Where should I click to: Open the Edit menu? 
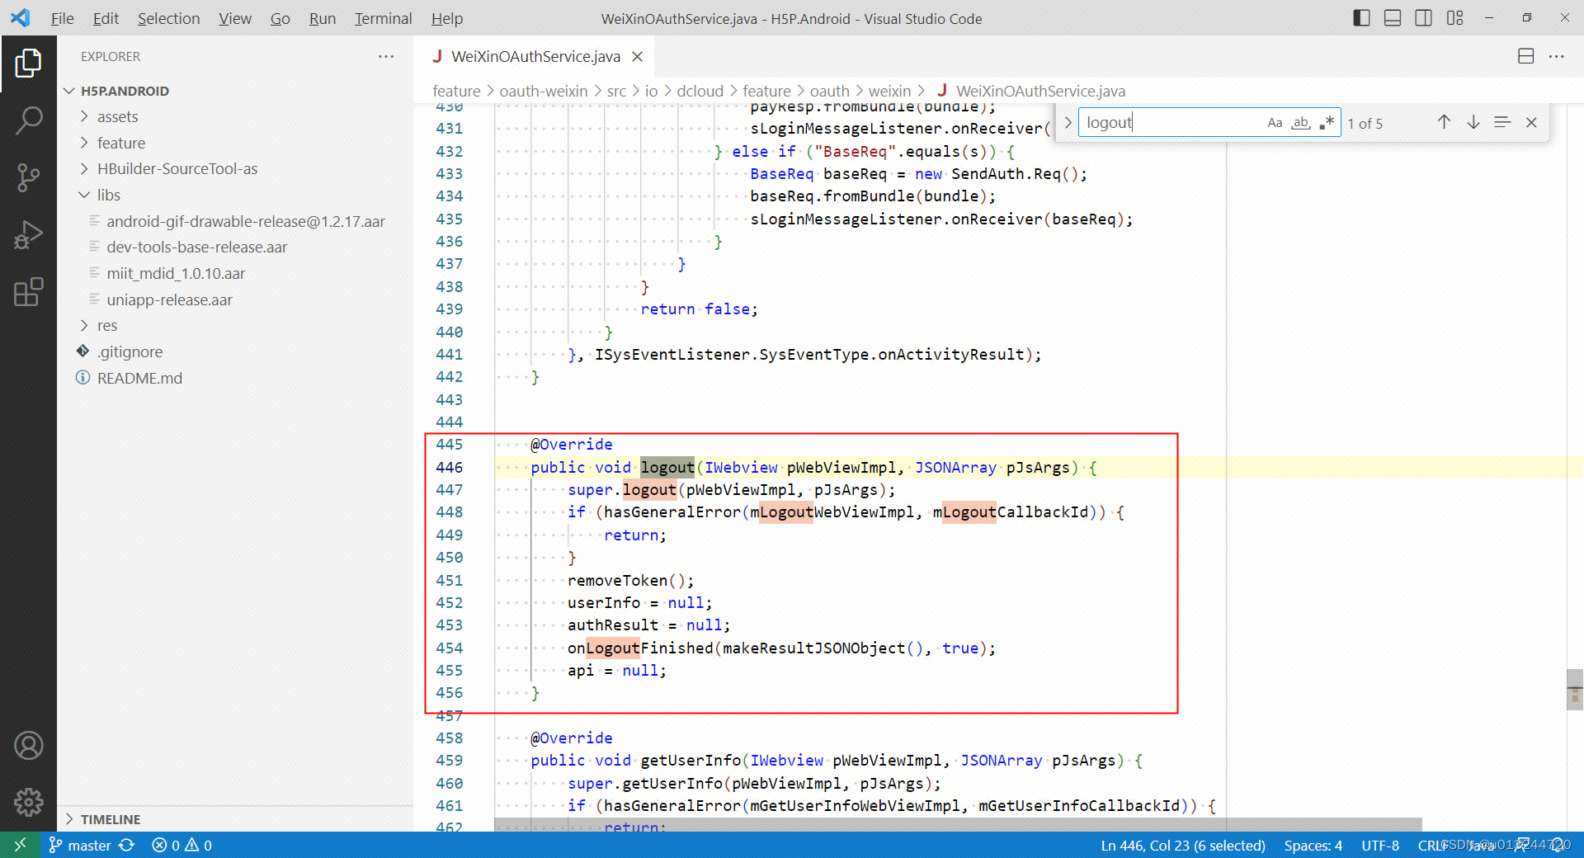tap(106, 18)
